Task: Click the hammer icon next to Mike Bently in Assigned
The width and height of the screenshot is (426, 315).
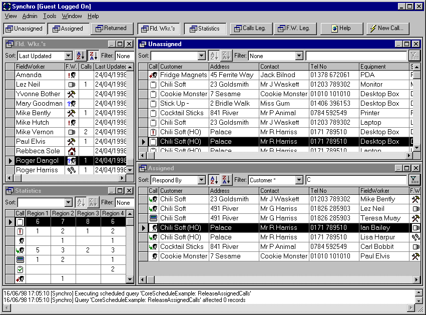Action: pyautogui.click(x=415, y=199)
